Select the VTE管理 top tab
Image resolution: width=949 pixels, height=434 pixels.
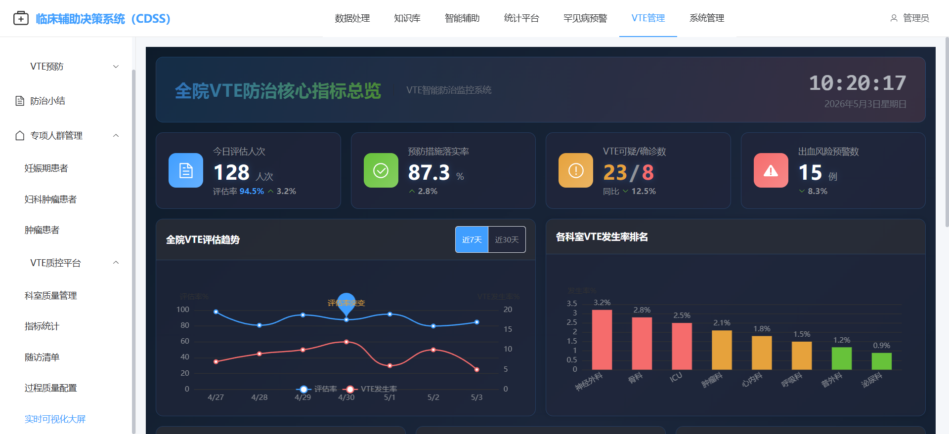648,18
